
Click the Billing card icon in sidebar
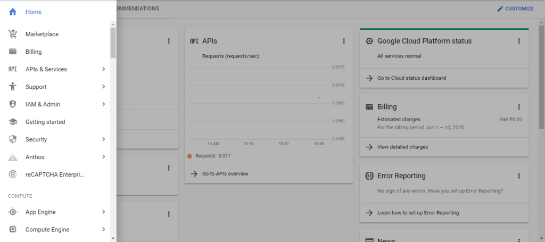[13, 52]
